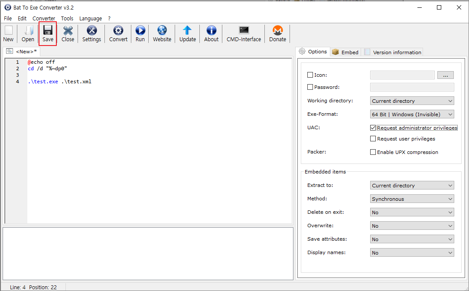Close the current script via Close icon
This screenshot has width=469, height=291.
(68, 30)
